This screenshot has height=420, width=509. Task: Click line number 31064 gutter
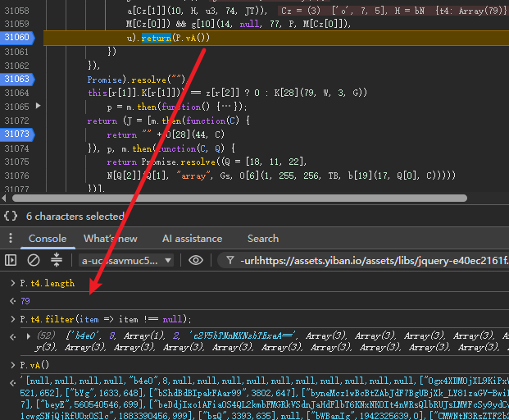(17, 93)
